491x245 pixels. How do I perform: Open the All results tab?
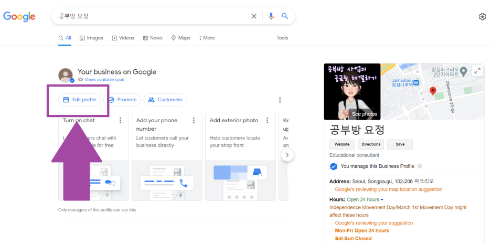coord(65,38)
